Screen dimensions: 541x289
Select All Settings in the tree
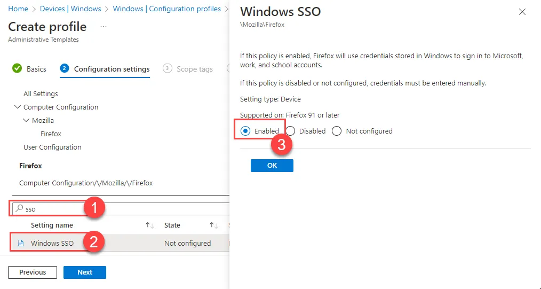(41, 93)
